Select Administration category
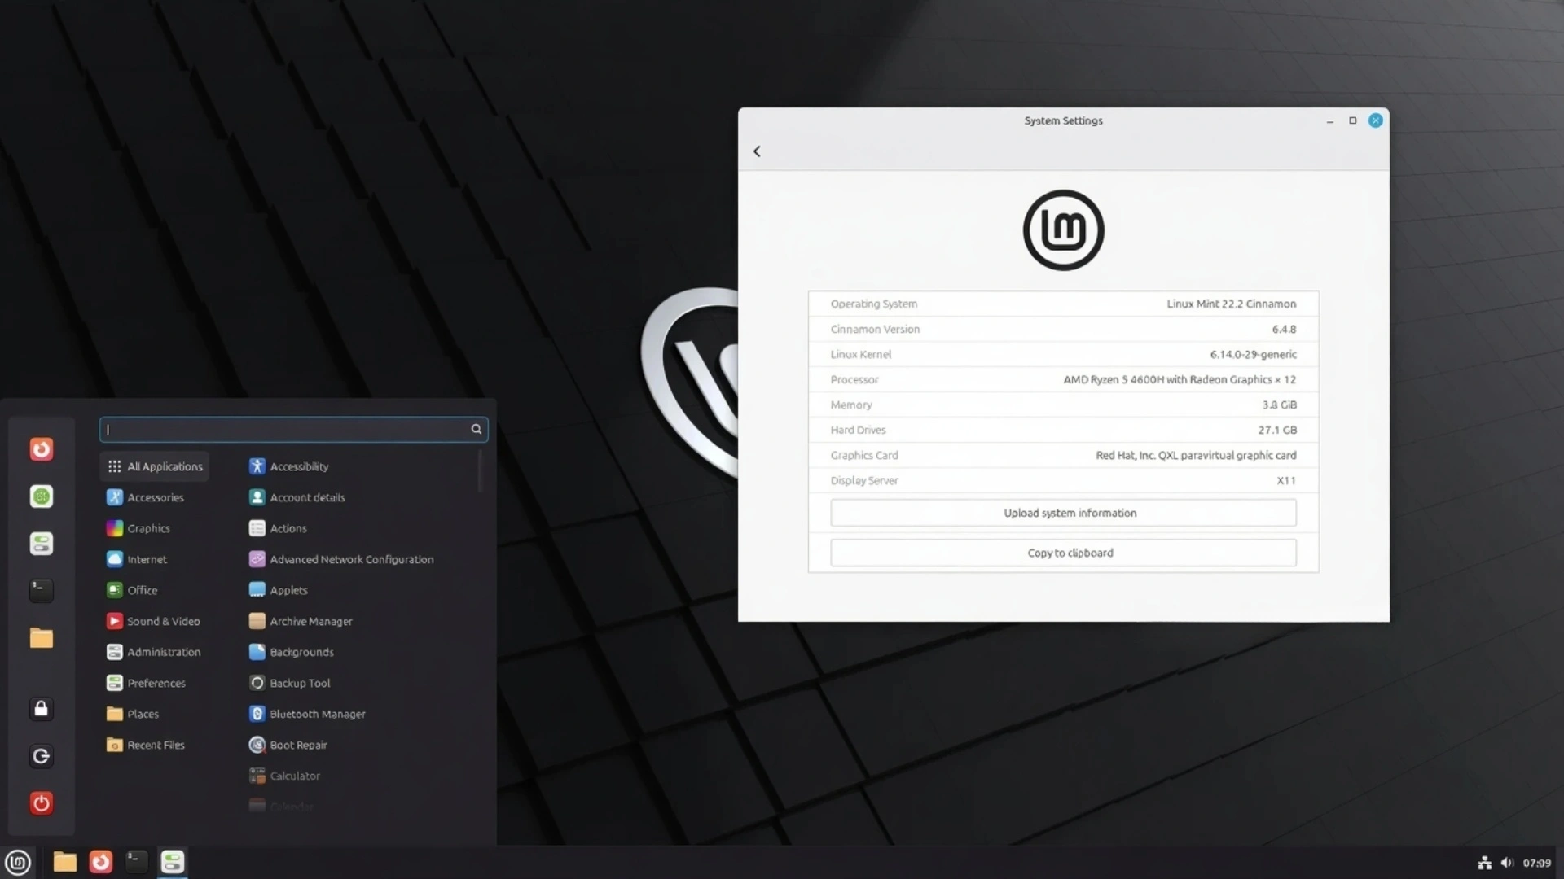 point(154,652)
